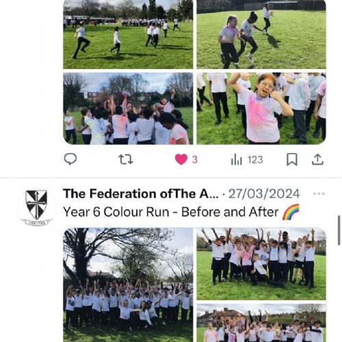Open the reply comment icon

click(70, 159)
